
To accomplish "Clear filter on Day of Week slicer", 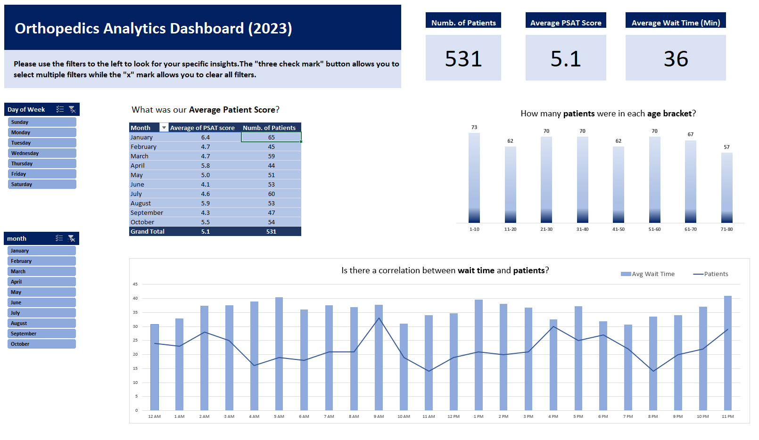I will [x=72, y=109].
